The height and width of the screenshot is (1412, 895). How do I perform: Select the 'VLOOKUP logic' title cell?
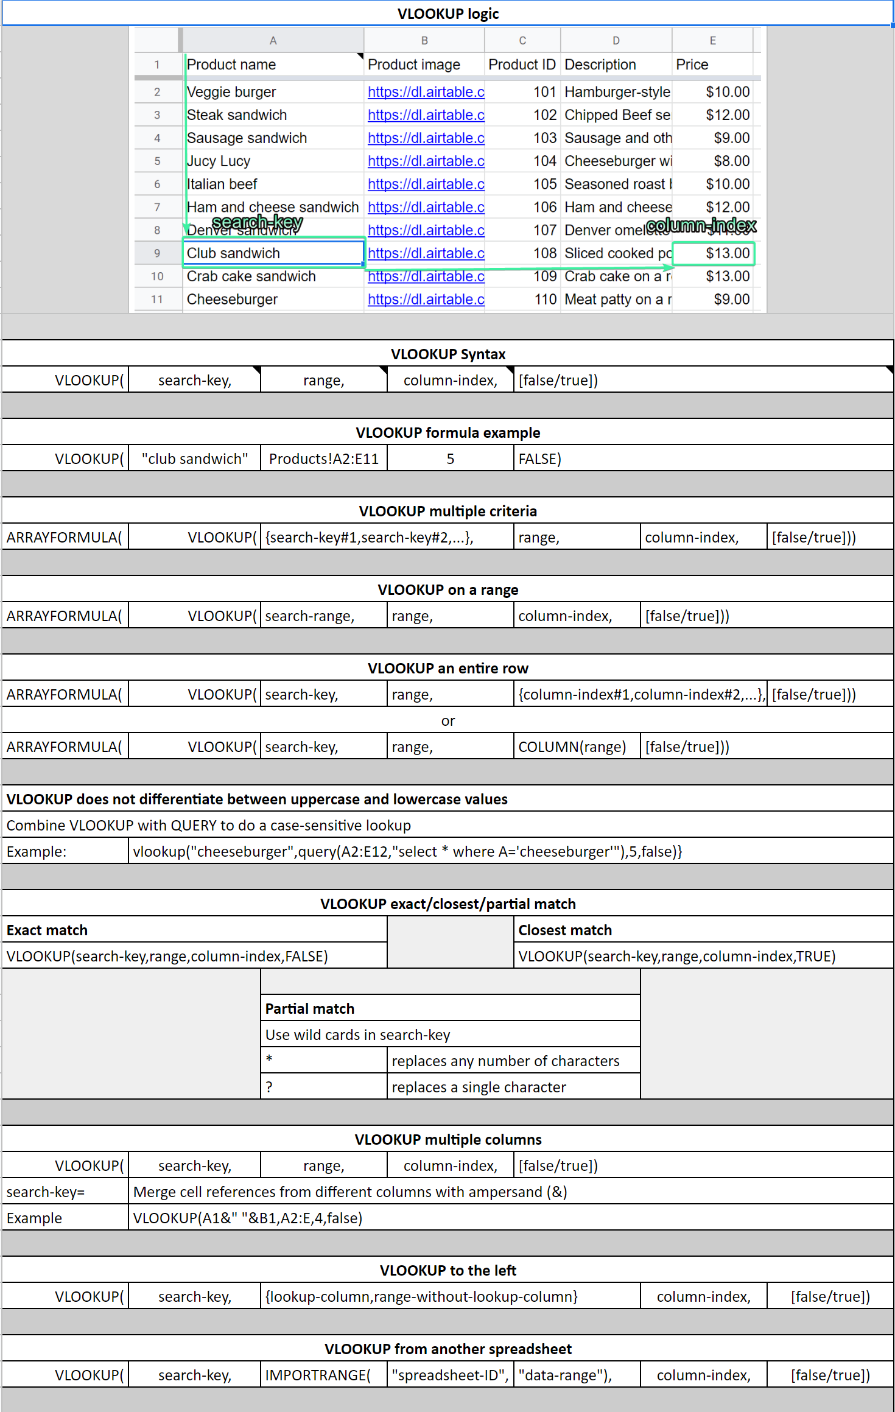[447, 13]
